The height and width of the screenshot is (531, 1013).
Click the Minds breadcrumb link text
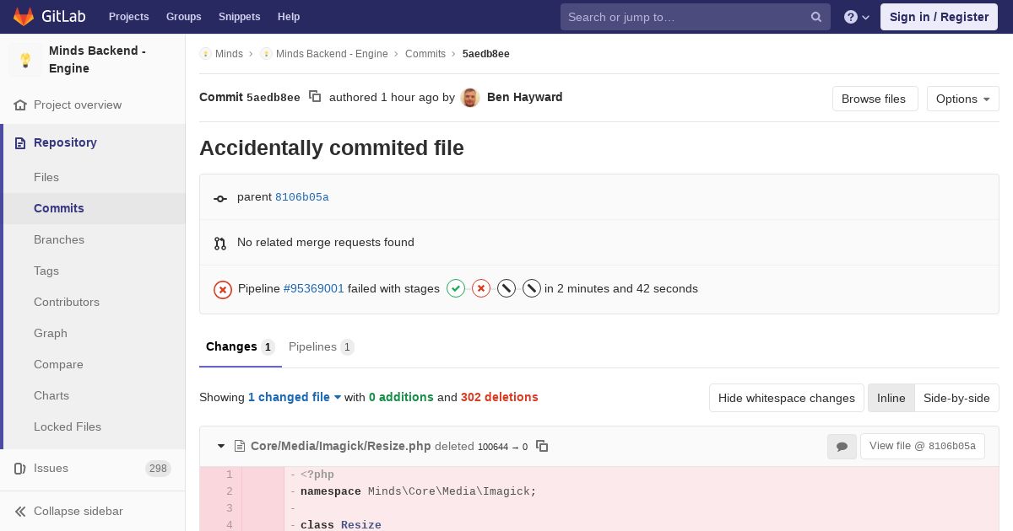[x=229, y=54]
